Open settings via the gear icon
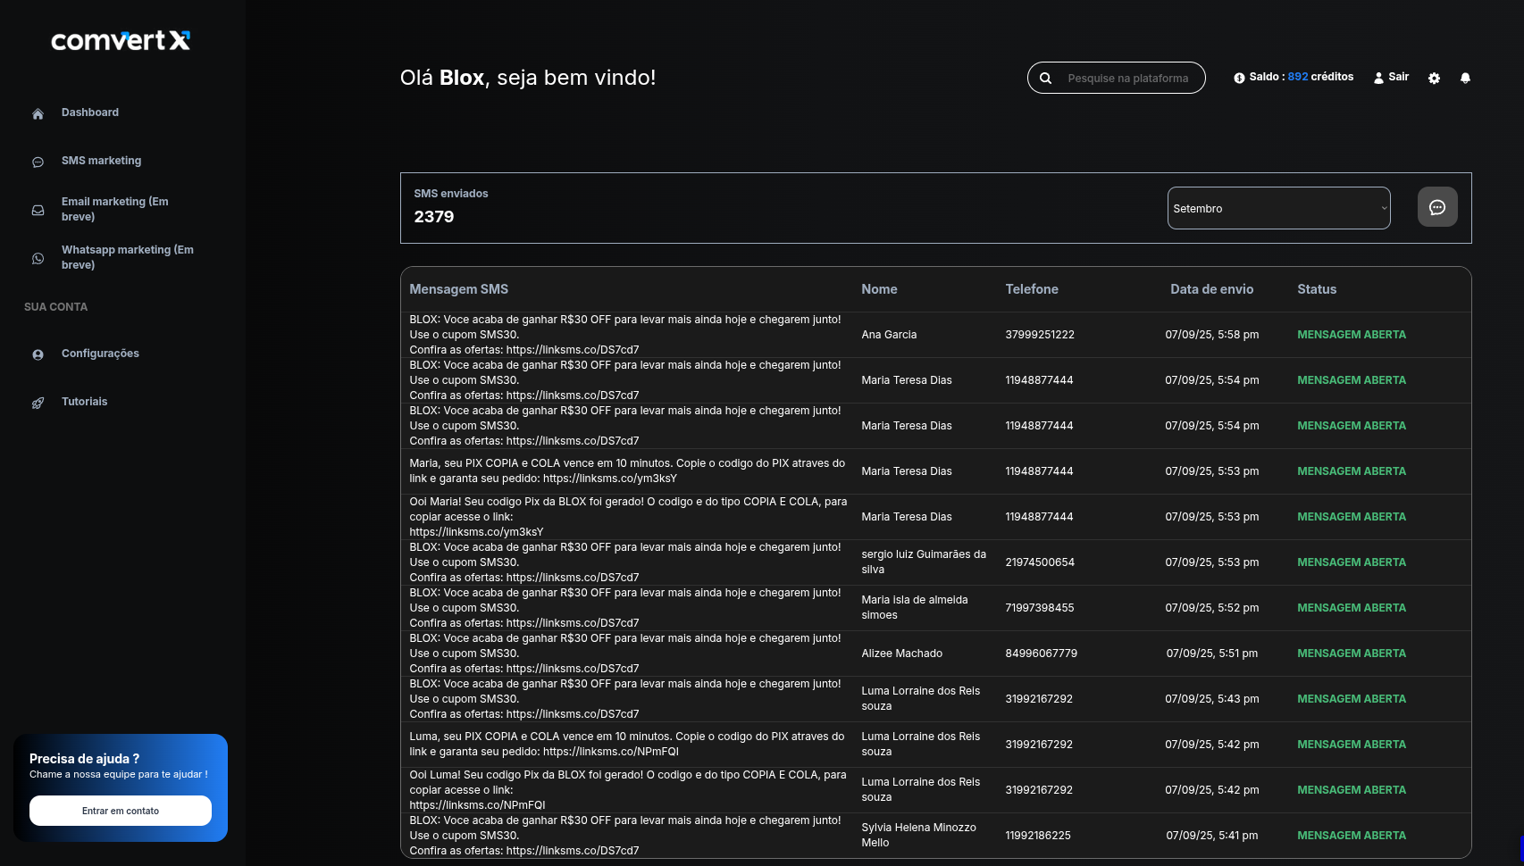Screen dimensions: 1524x866 (x=1434, y=78)
